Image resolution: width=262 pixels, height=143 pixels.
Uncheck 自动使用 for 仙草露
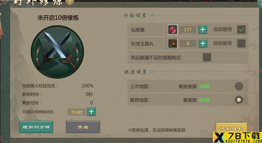241,30
